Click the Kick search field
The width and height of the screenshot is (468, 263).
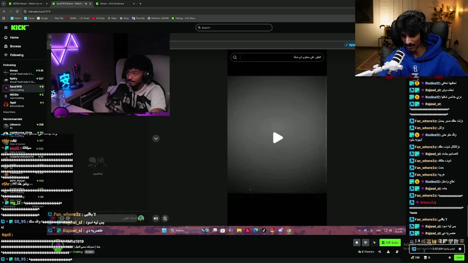[x=234, y=28]
